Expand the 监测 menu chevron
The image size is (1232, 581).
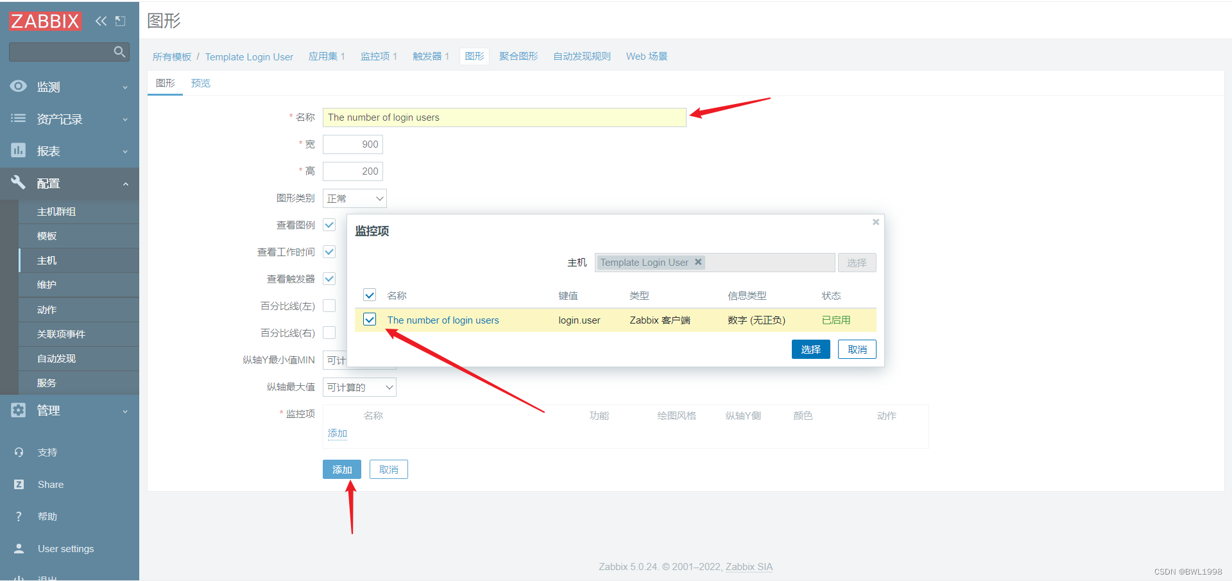(x=125, y=87)
